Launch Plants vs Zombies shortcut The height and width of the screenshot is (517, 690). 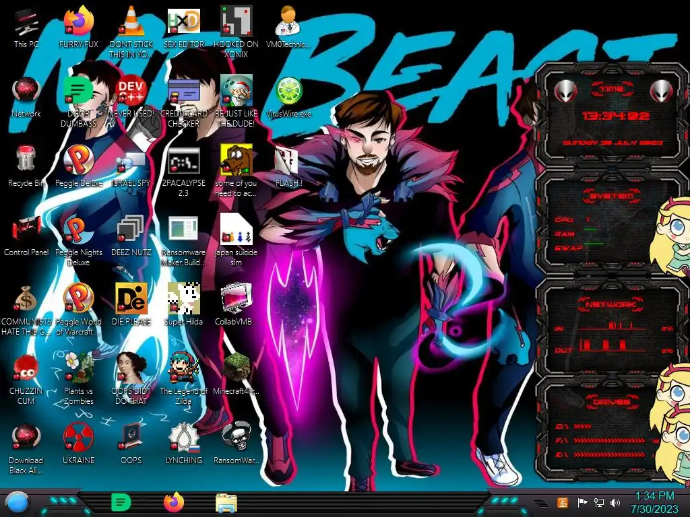[x=78, y=368]
